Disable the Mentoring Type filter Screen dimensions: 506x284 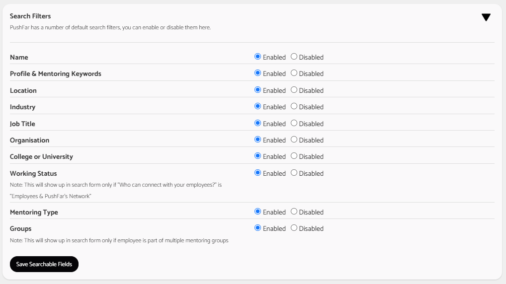pyautogui.click(x=294, y=212)
